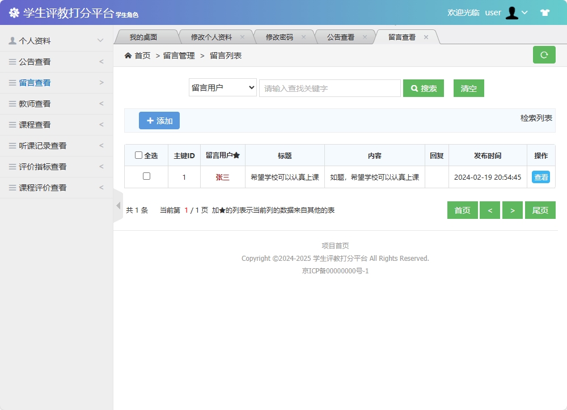Click the 清空 clear button
Viewport: 567px width, 410px height.
(x=468, y=88)
